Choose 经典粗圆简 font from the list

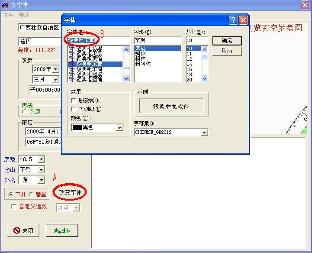pyautogui.click(x=89, y=80)
